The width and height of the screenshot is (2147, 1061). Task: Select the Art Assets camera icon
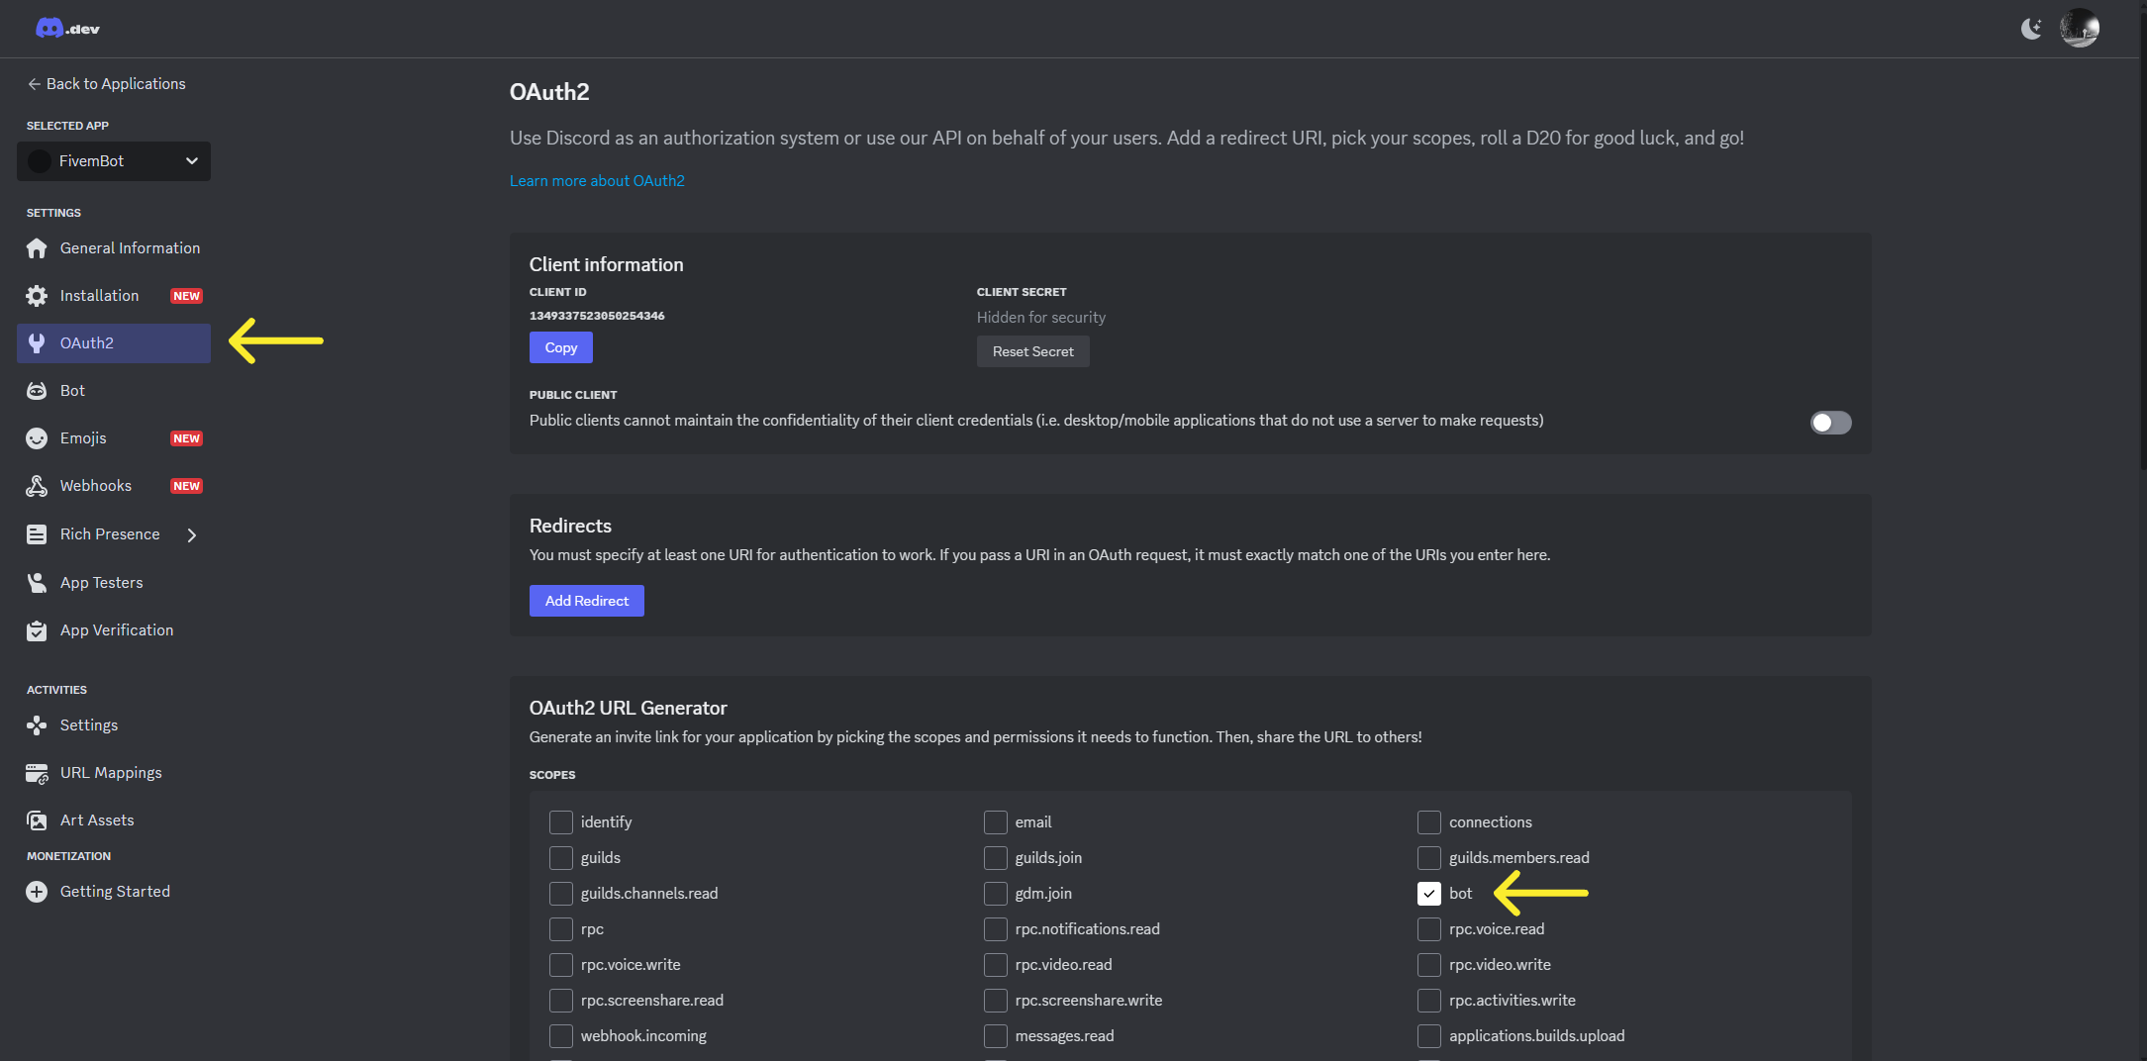pos(37,820)
